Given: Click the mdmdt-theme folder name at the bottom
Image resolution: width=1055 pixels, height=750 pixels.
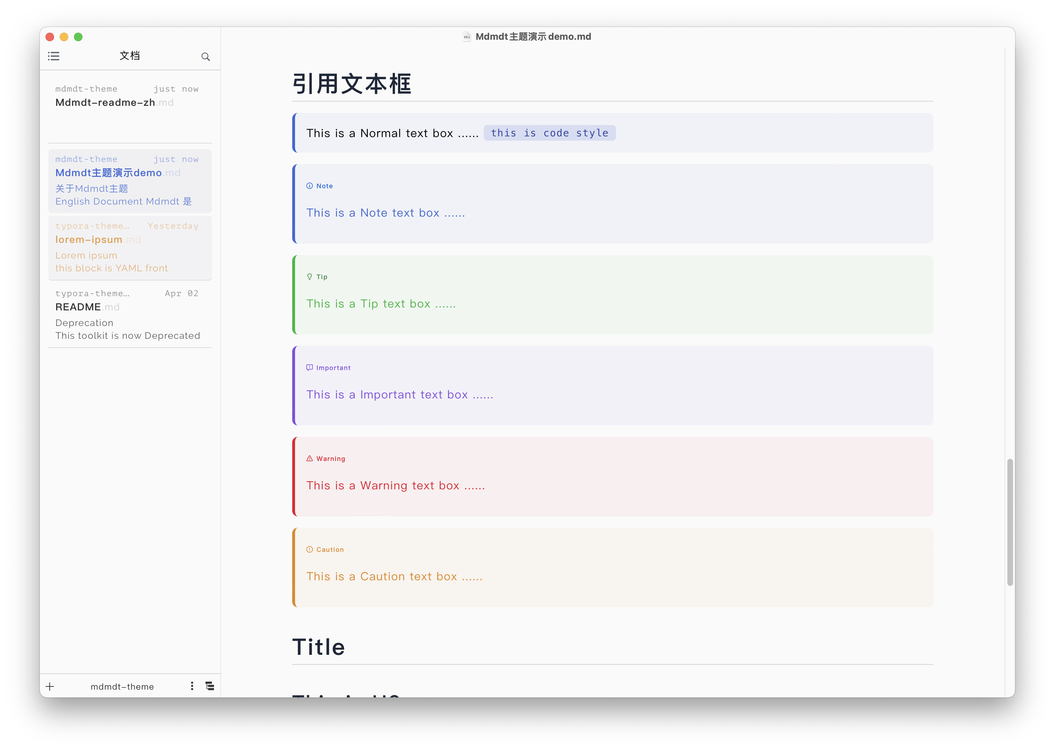Looking at the screenshot, I should (x=122, y=687).
